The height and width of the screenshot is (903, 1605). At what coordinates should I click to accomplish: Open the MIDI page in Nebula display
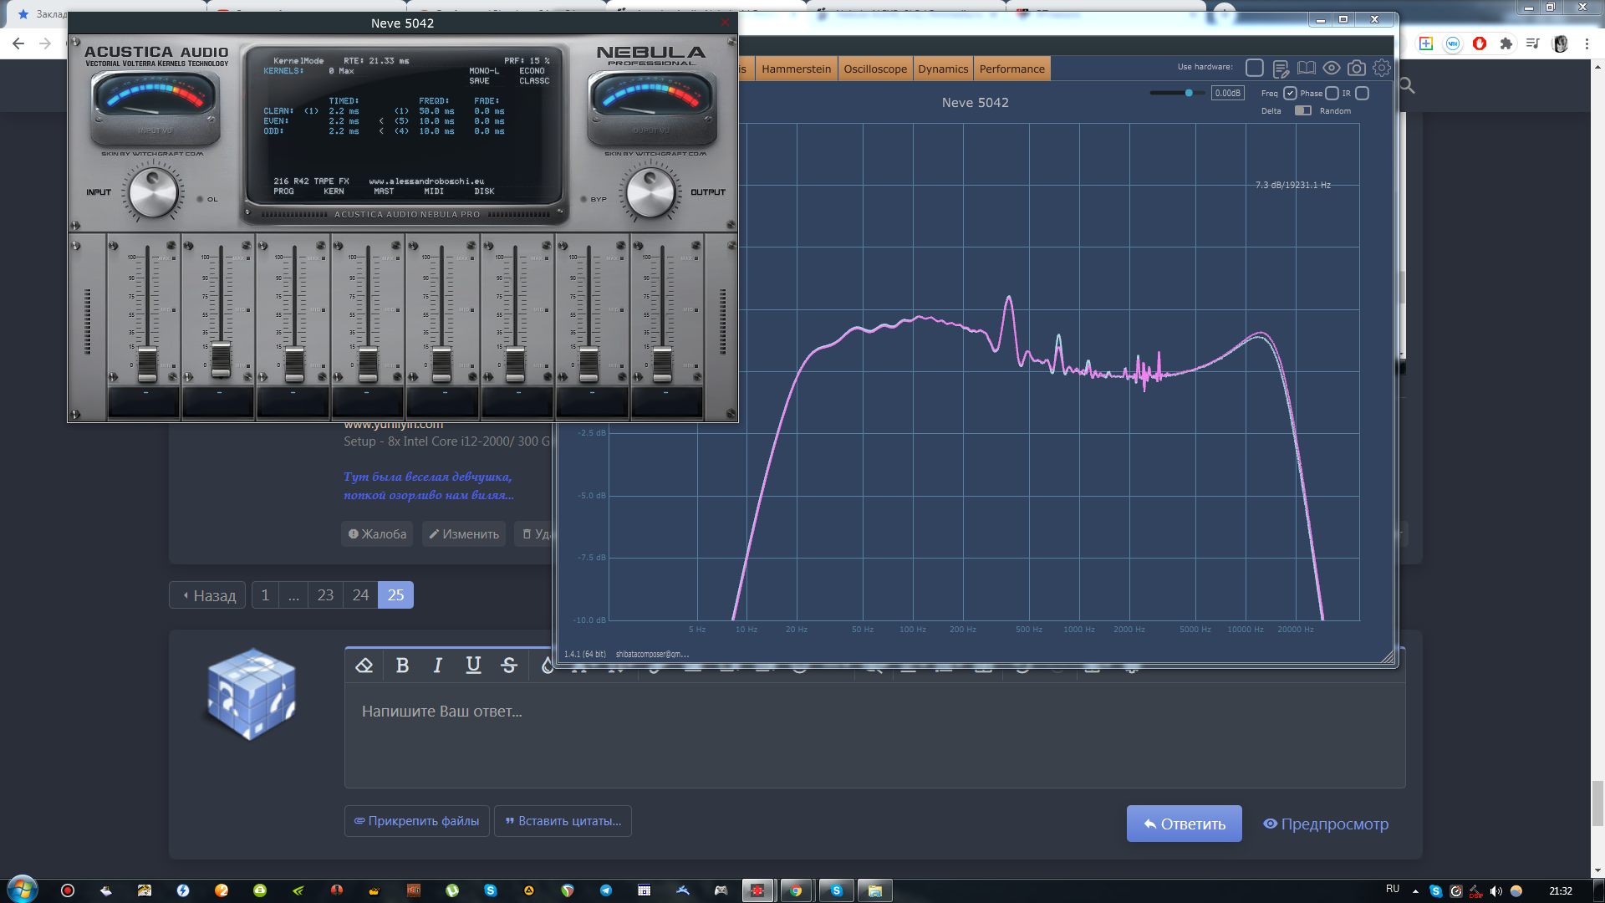click(434, 191)
